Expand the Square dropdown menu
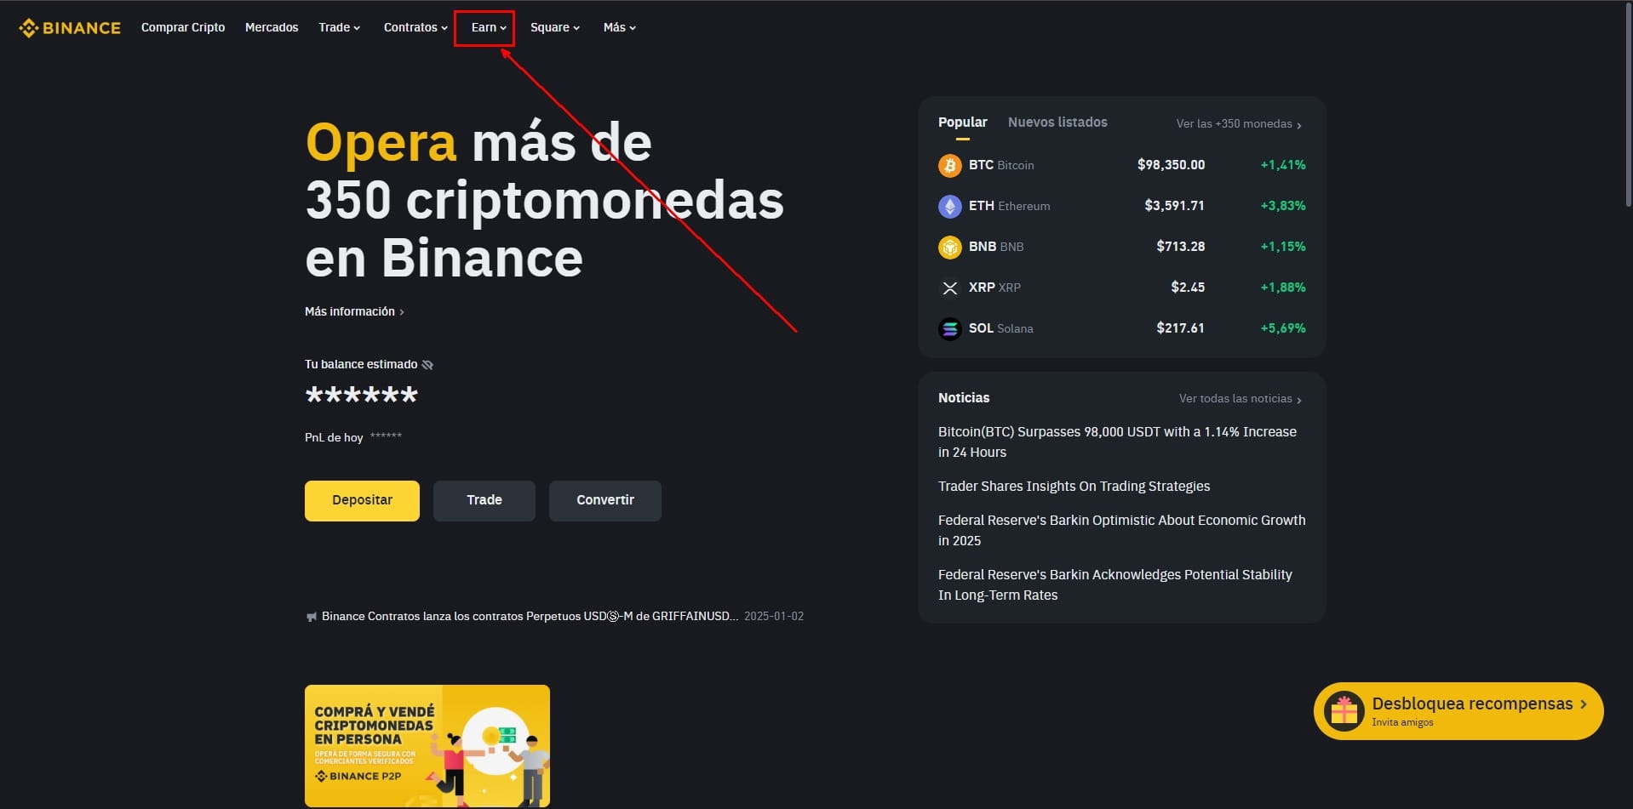The image size is (1633, 809). (x=555, y=27)
